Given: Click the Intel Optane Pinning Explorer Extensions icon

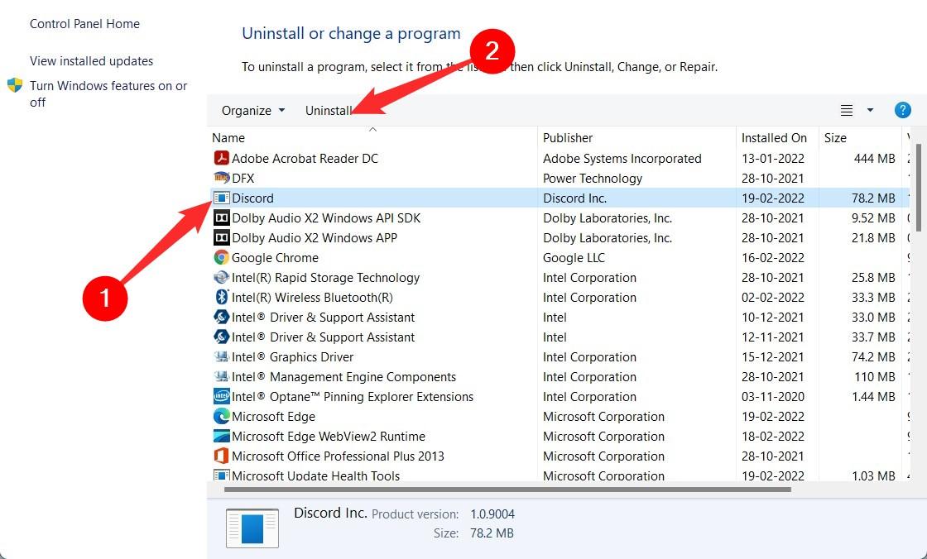Looking at the screenshot, I should 221,396.
